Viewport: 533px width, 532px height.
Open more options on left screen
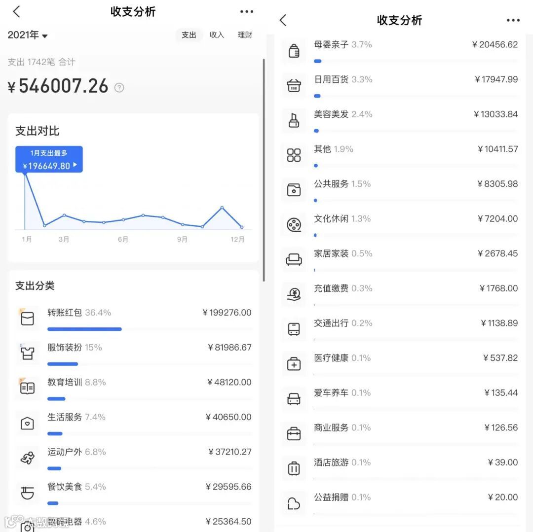point(246,11)
